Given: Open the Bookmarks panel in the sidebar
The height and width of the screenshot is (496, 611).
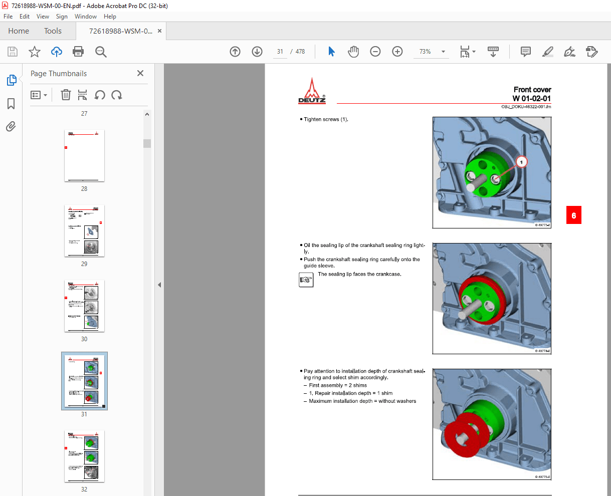Looking at the screenshot, I should coord(12,103).
